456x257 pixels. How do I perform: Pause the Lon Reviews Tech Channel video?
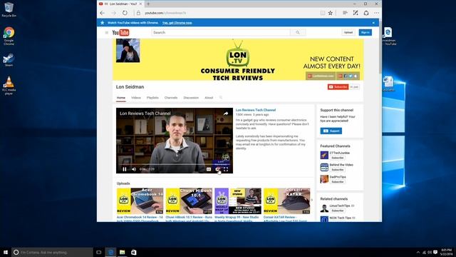pos(125,169)
